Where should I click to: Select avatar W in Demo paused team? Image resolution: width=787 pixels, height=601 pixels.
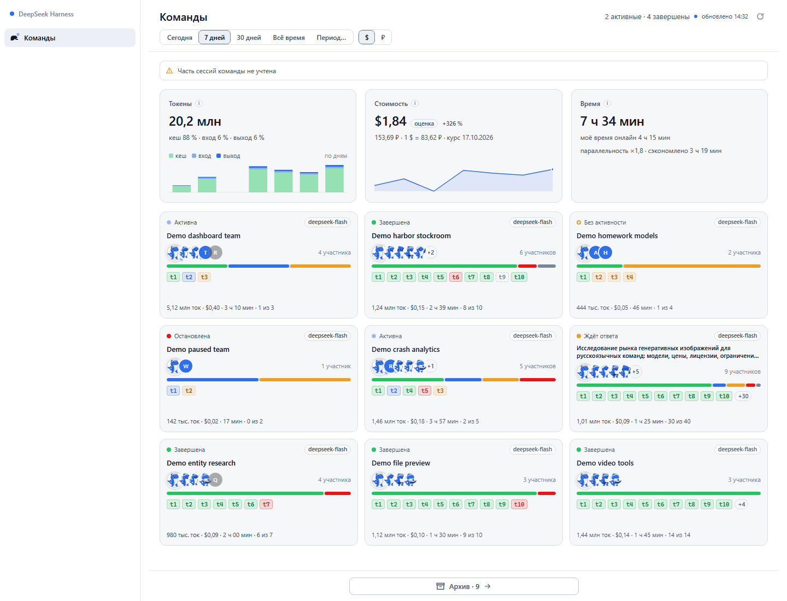186,366
